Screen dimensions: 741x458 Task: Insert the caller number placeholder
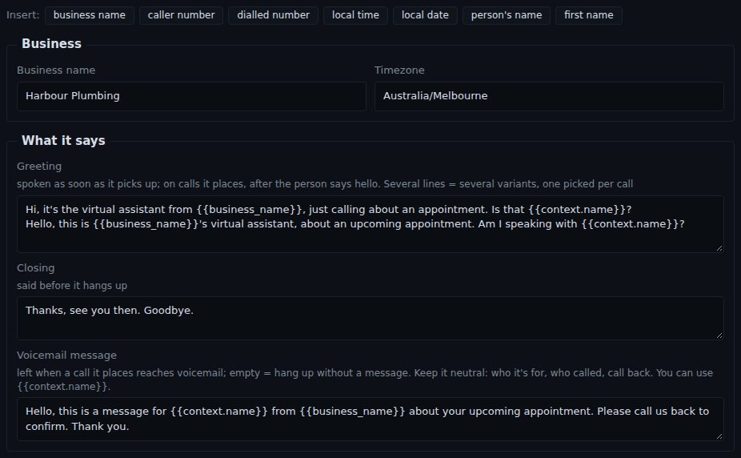181,15
